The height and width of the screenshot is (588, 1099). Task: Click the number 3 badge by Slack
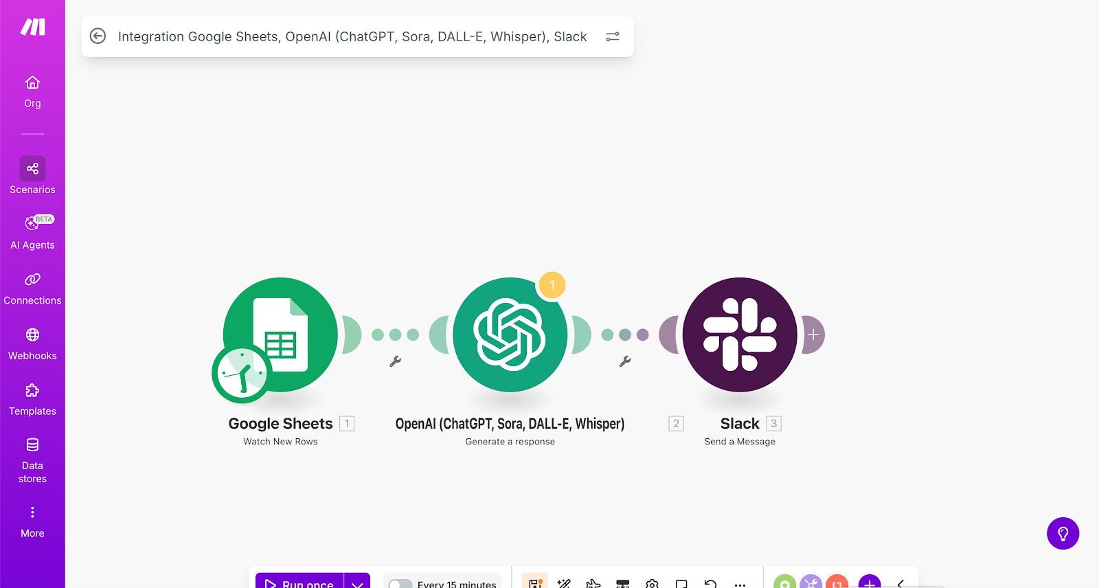click(x=774, y=424)
